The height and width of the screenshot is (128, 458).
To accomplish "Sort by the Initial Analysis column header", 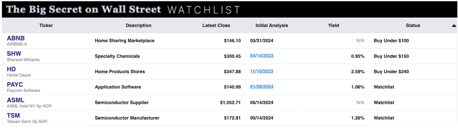I will click(272, 25).
